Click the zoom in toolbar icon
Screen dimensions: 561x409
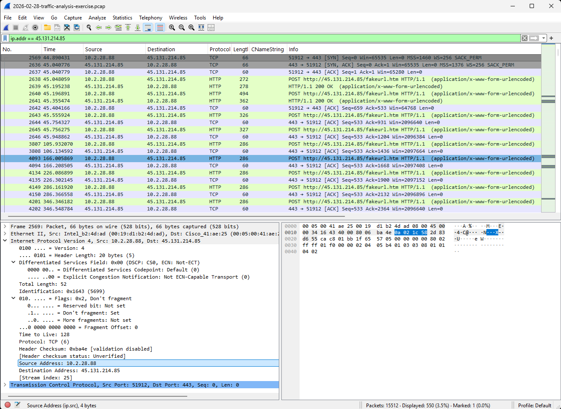pyautogui.click(x=172, y=28)
